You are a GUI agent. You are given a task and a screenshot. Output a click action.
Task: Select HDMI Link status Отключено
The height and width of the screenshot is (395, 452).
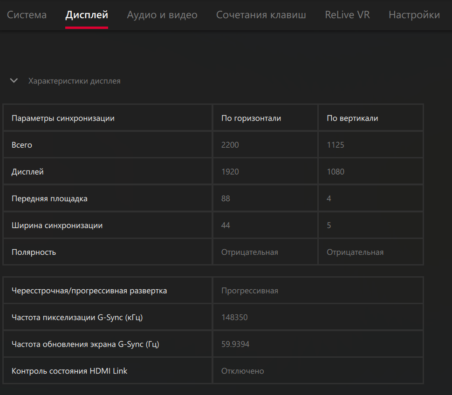click(x=242, y=371)
